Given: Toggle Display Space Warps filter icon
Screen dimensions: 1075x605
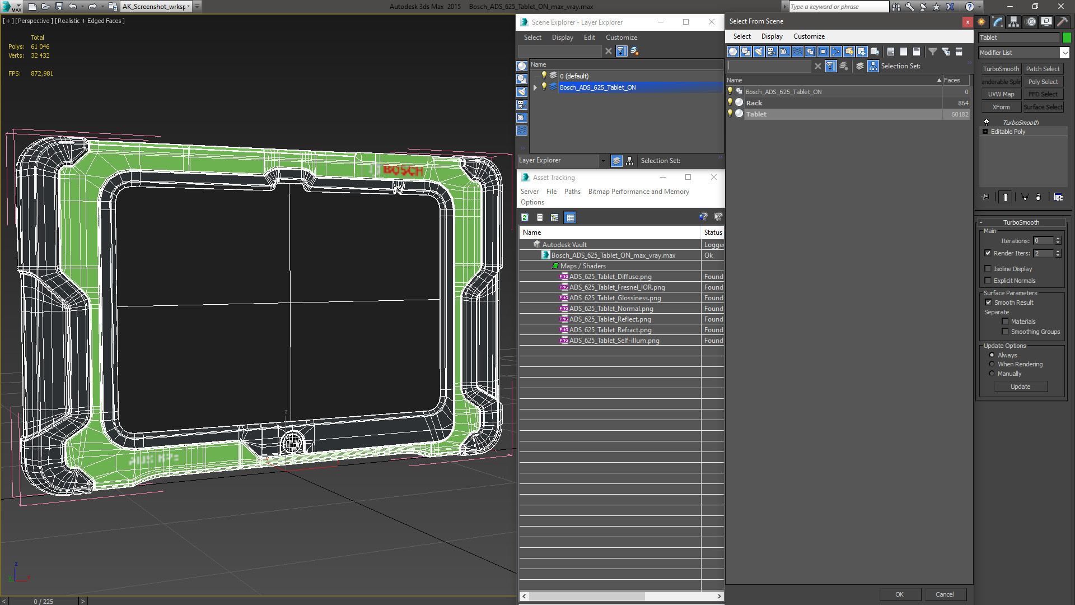Looking at the screenshot, I should 797,52.
